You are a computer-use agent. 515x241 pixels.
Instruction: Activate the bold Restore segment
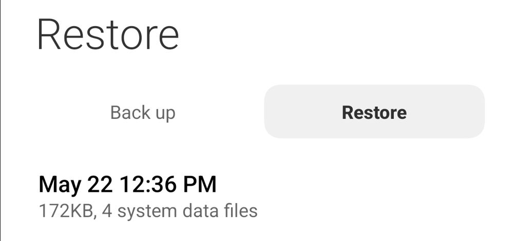[x=374, y=112]
